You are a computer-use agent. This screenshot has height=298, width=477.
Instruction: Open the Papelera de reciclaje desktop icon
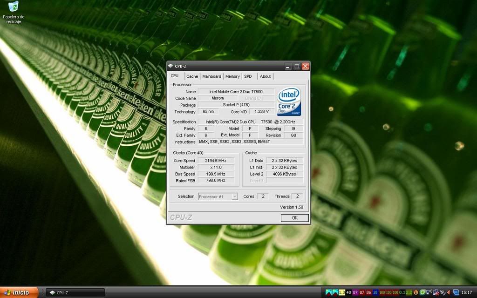coord(14,12)
